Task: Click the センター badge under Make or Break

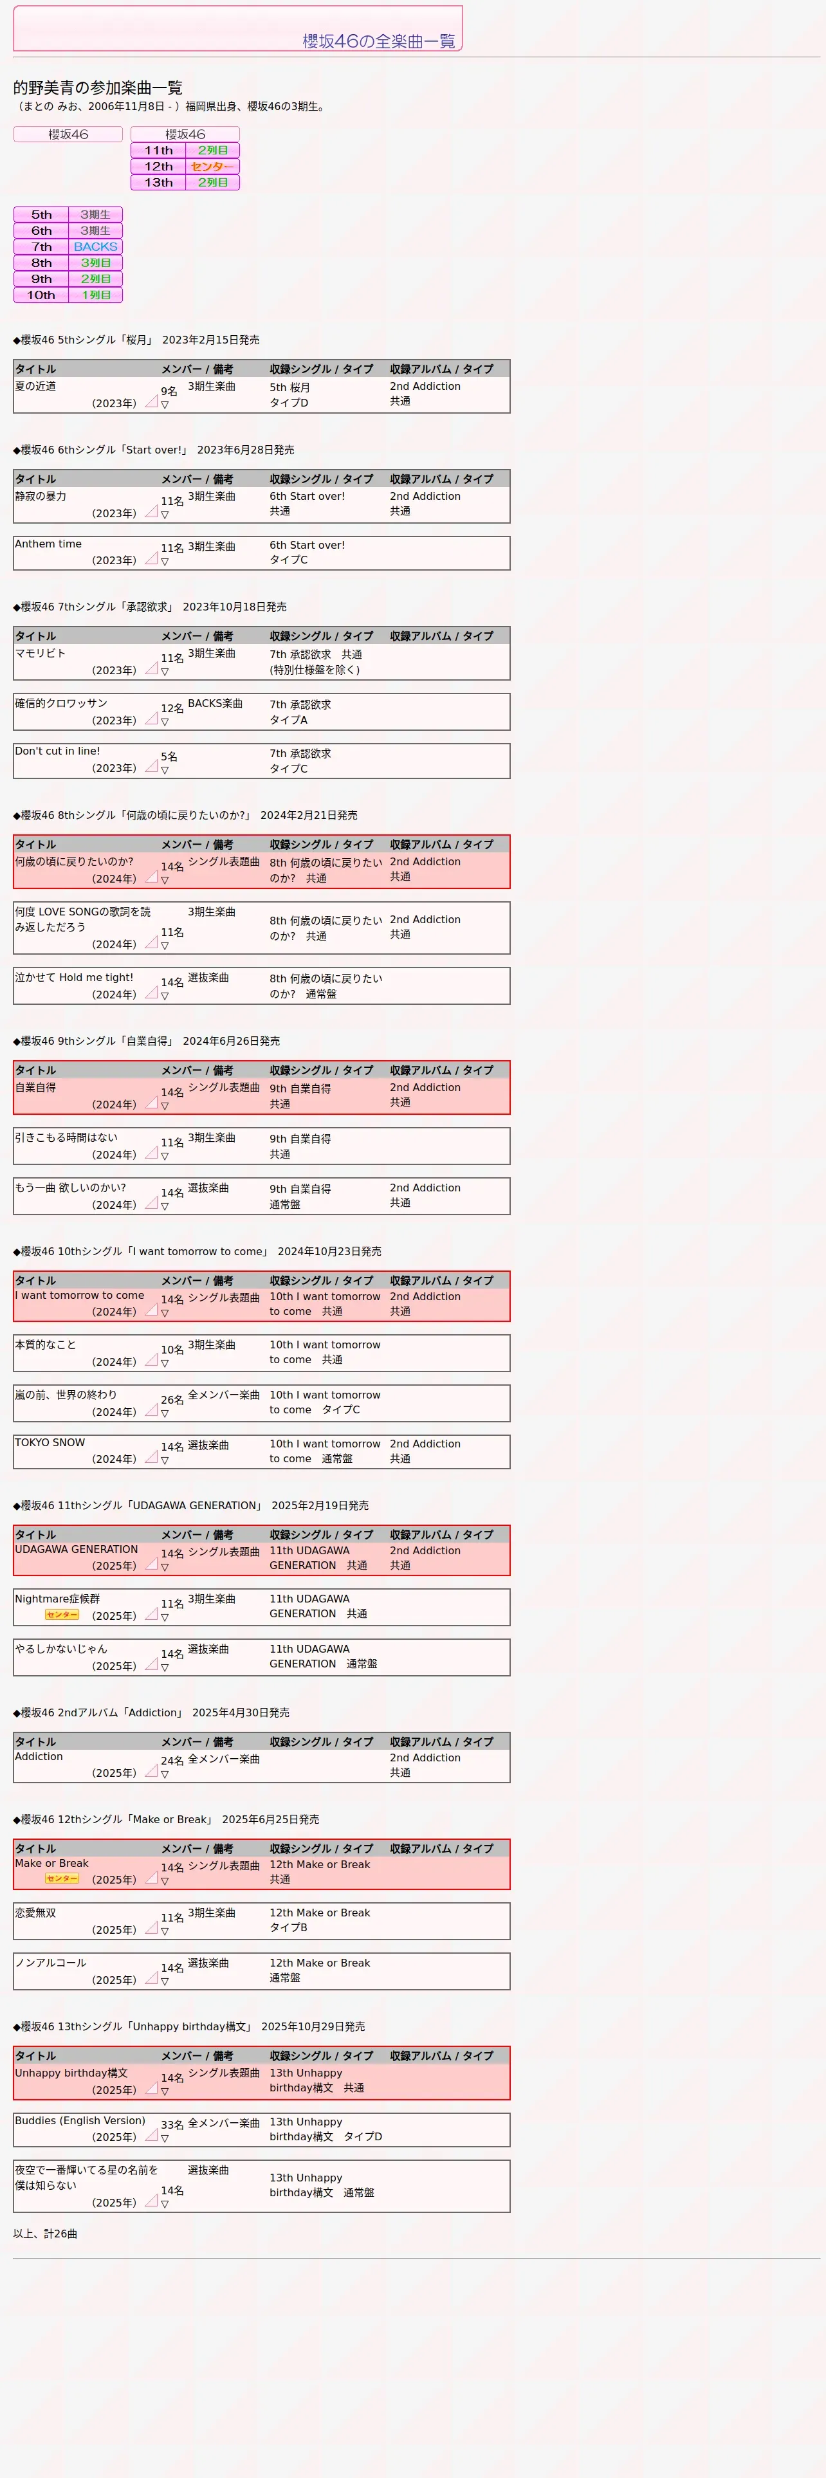Action: point(62,1878)
